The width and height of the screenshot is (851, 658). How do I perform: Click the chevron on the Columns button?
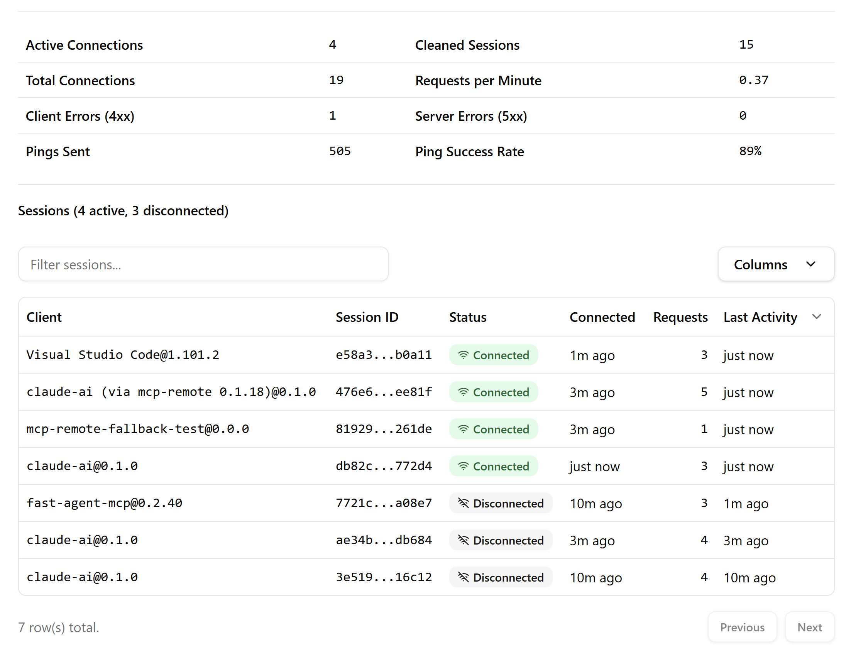pos(811,264)
